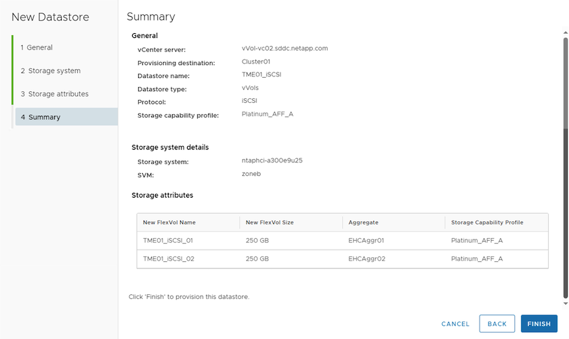Click the Back button
This screenshot has width=569, height=339.
(x=497, y=324)
